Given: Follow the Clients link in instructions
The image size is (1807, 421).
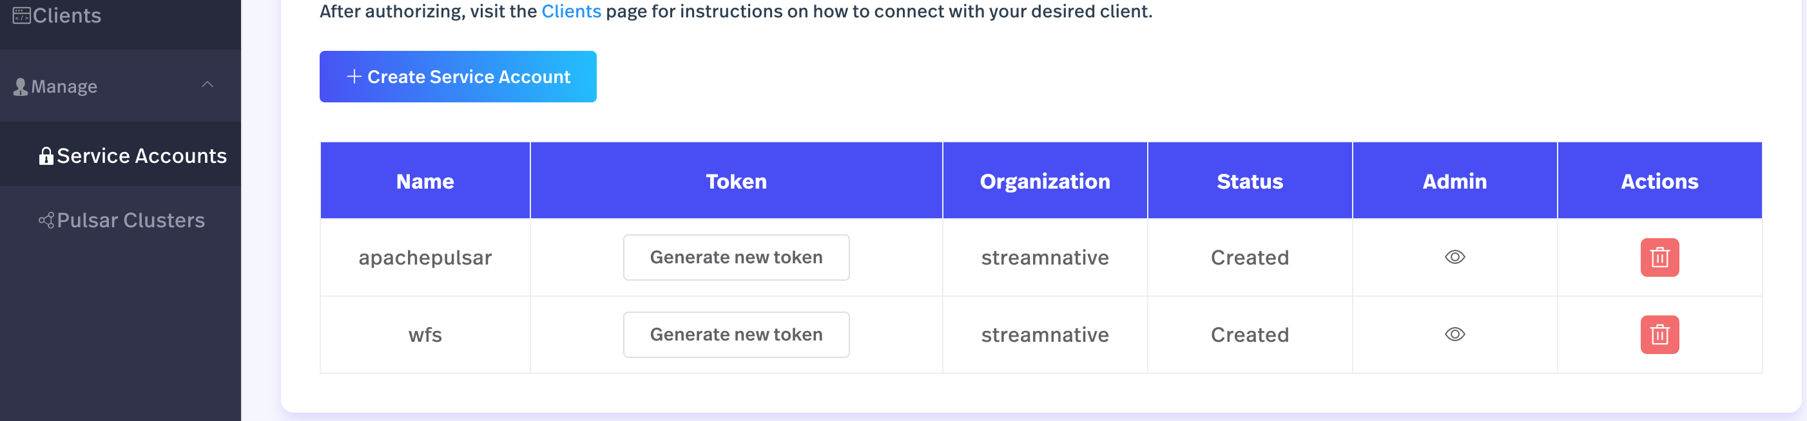Looking at the screenshot, I should [x=571, y=10].
